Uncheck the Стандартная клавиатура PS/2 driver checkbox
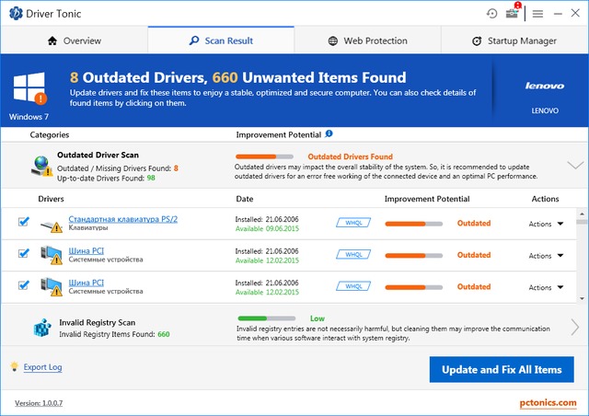Screen dimensions: 589x416 pyautogui.click(x=23, y=222)
